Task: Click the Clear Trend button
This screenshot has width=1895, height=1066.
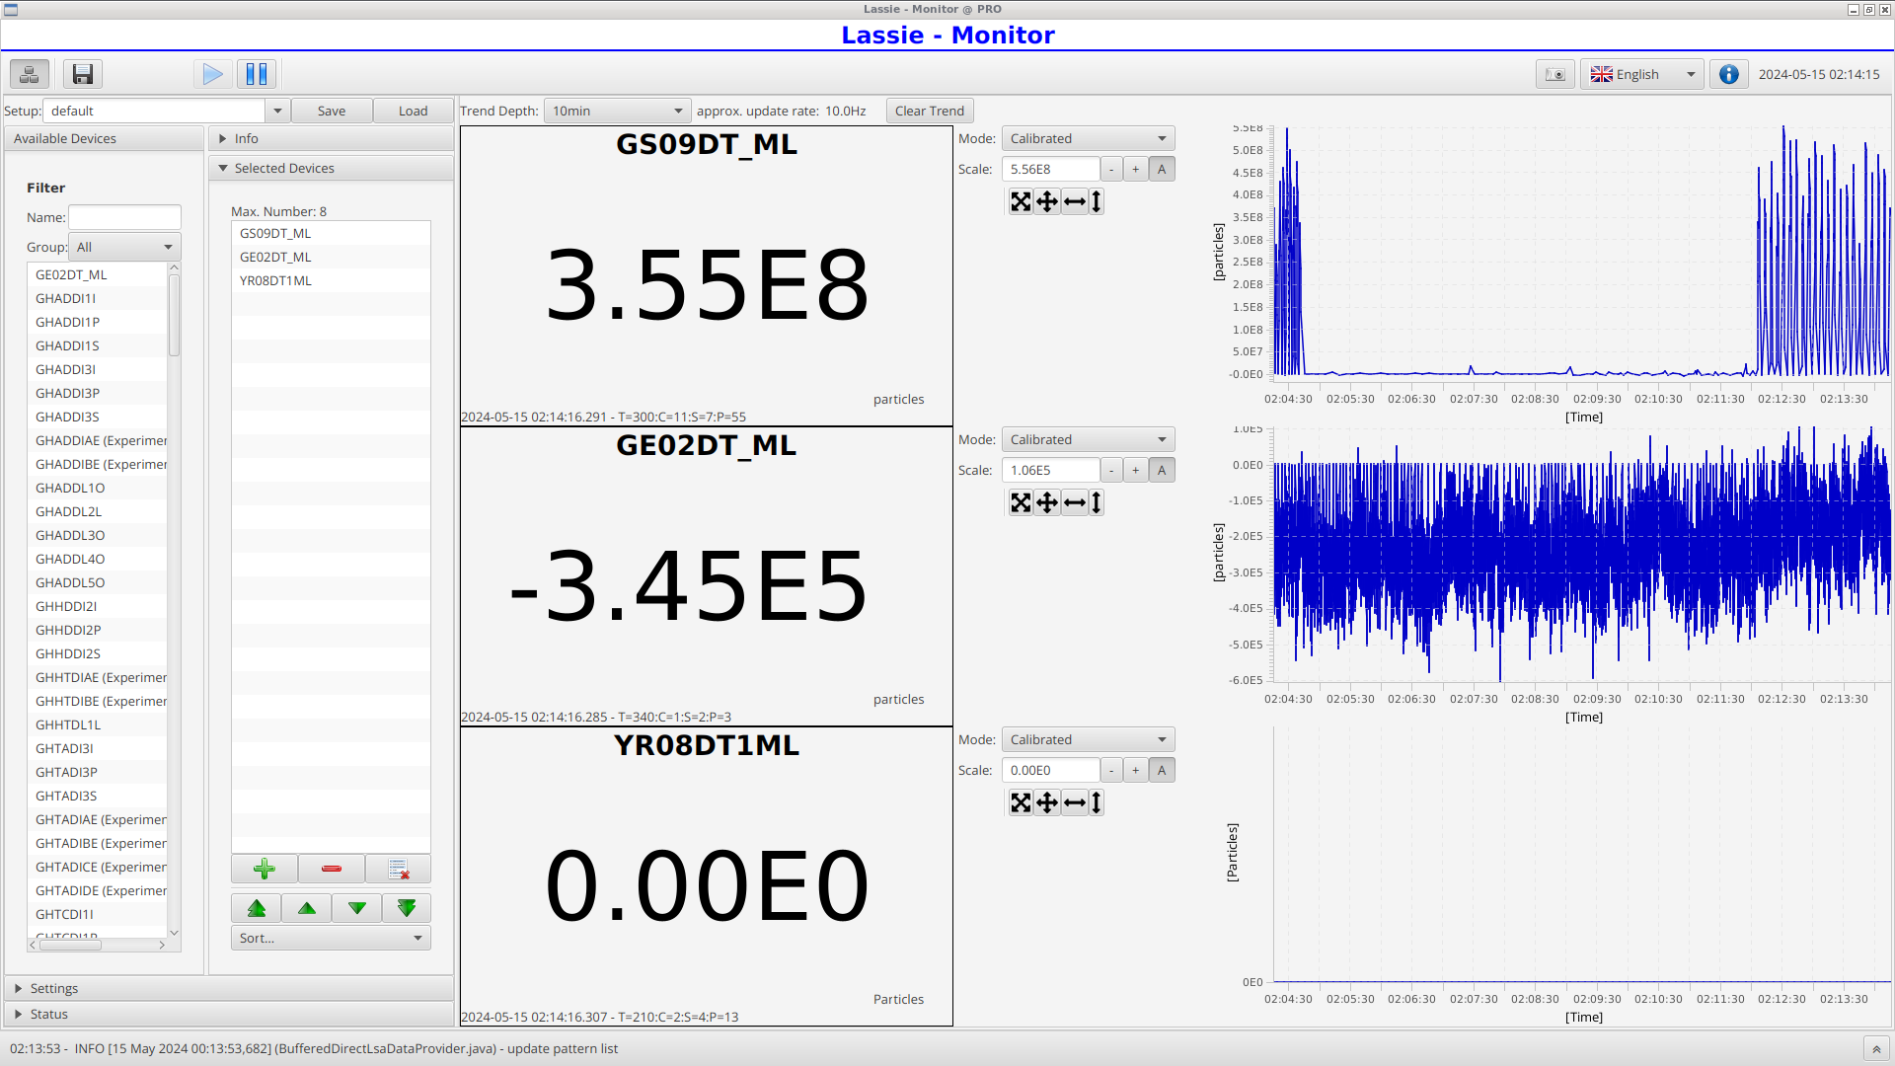Action: 930,111
